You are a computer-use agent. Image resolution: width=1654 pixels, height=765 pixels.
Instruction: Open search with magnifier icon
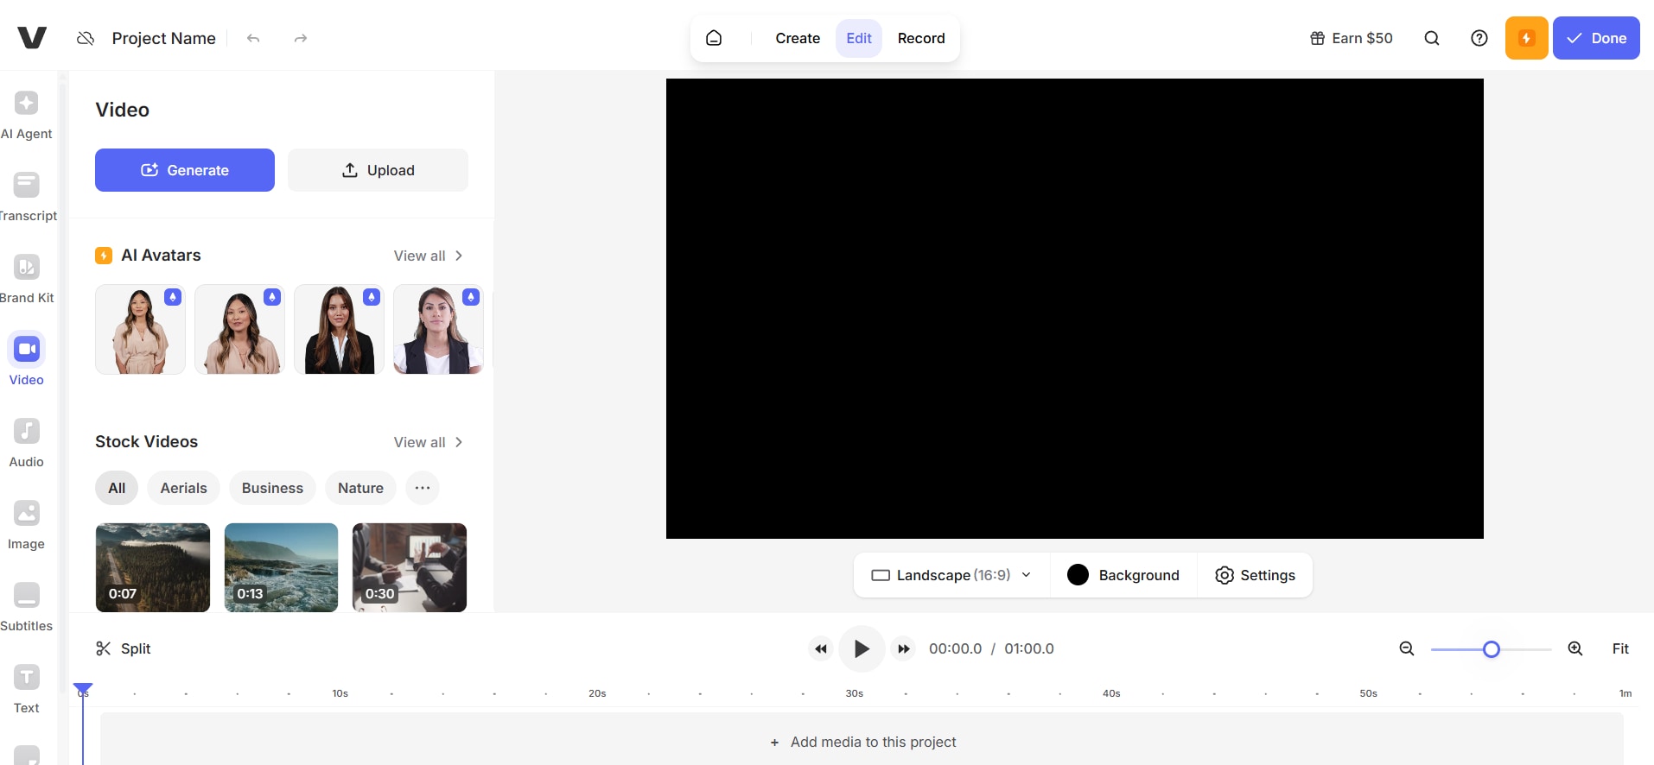[1432, 38]
